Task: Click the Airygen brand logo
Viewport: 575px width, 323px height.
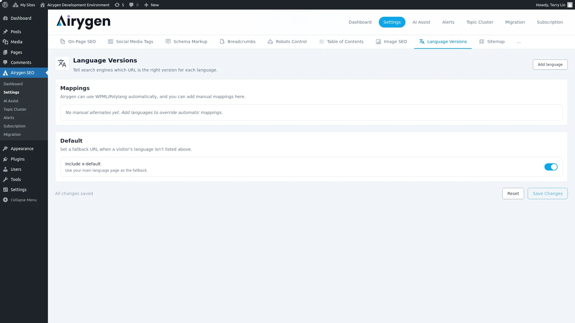Action: click(x=83, y=22)
